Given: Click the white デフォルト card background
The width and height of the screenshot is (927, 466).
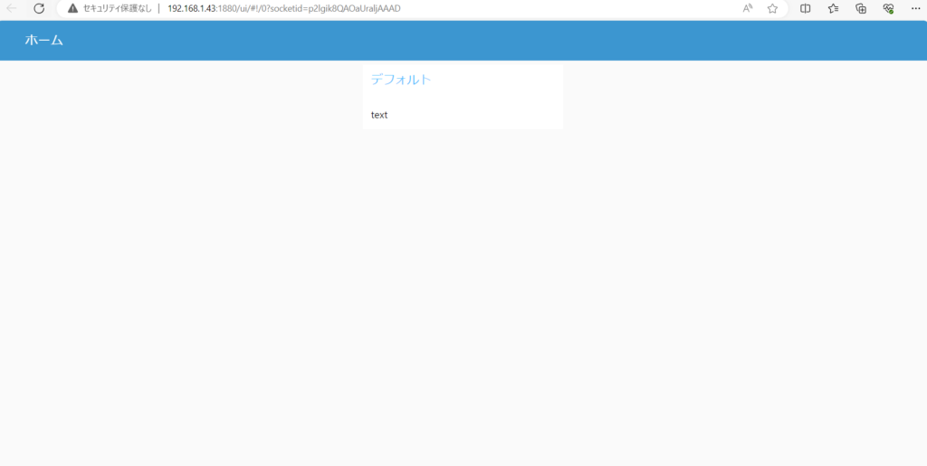Looking at the screenshot, I should [507, 100].
